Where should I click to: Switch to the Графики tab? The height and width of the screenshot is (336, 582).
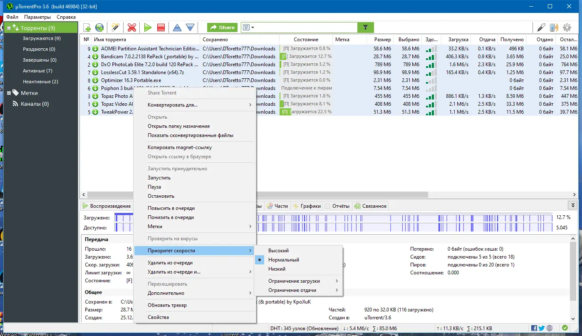pos(307,206)
